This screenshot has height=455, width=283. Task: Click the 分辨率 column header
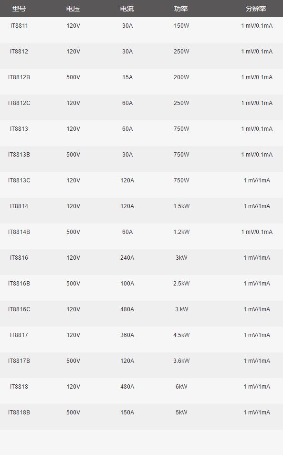click(x=256, y=9)
